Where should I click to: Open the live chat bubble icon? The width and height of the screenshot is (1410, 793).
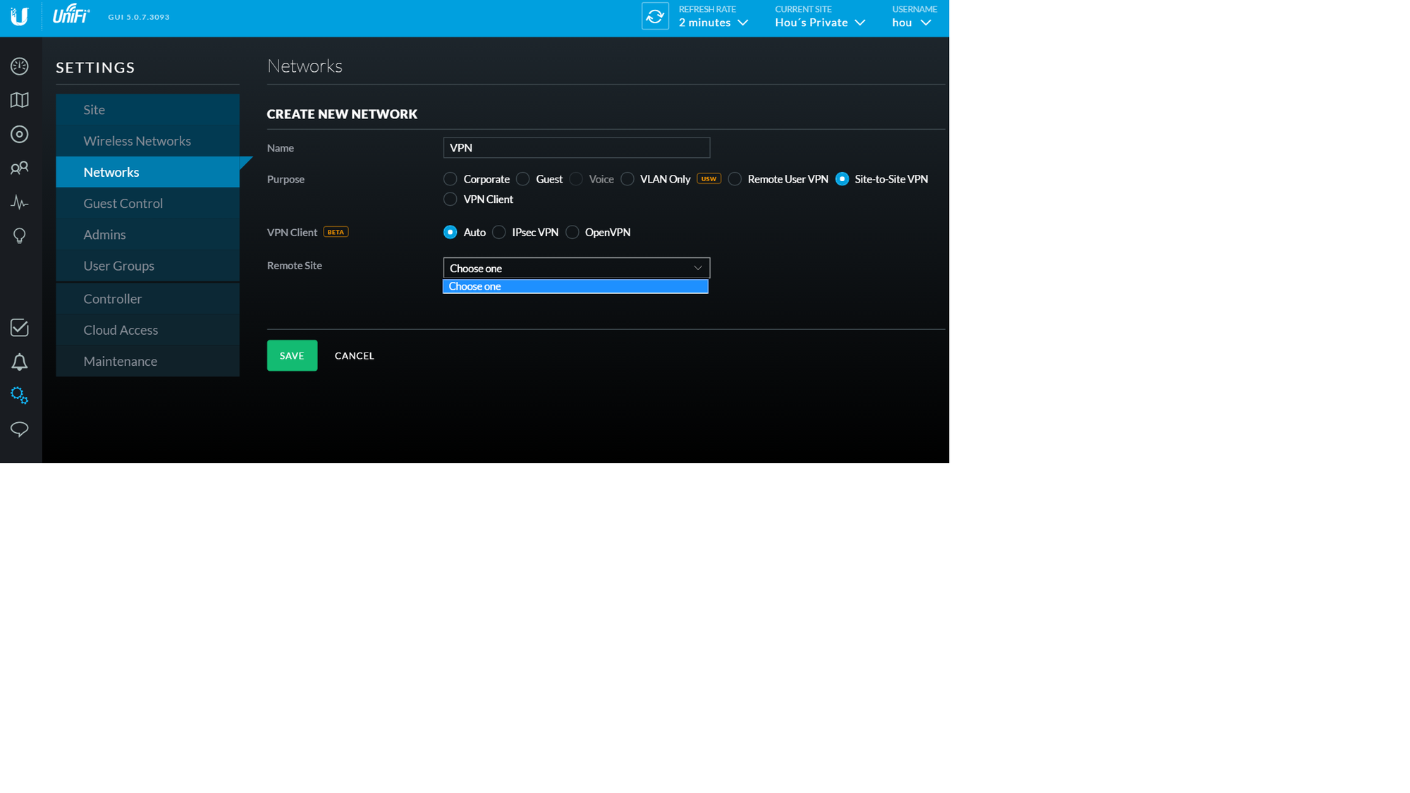pos(19,429)
